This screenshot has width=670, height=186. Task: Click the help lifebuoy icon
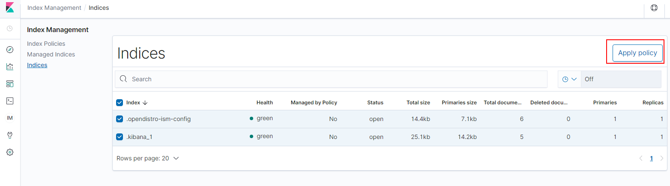click(x=654, y=8)
